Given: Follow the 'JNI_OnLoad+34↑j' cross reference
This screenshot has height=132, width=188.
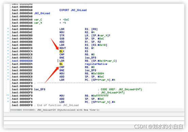Looking at the screenshot, I should (113, 92).
